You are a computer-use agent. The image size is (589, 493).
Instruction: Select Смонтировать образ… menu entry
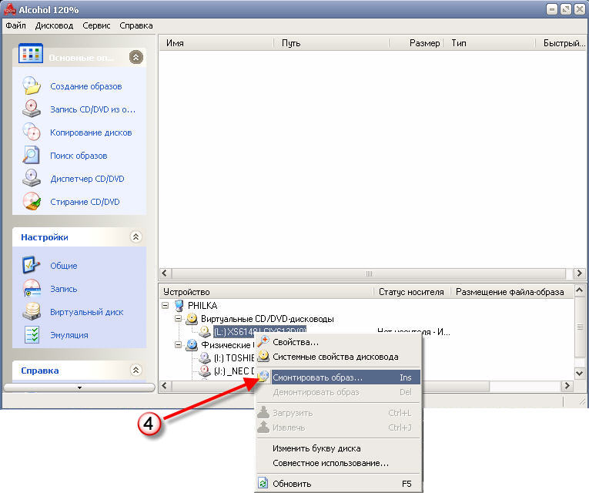(339, 377)
